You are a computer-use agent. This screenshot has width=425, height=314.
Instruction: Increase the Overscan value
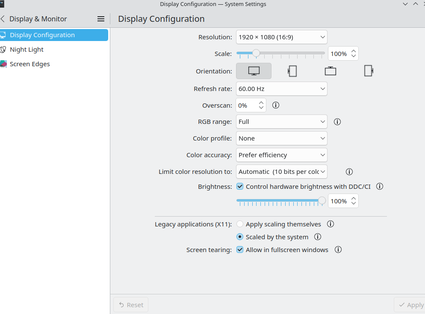point(261,103)
